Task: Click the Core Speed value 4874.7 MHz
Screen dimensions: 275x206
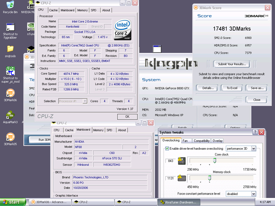Action: (71, 74)
